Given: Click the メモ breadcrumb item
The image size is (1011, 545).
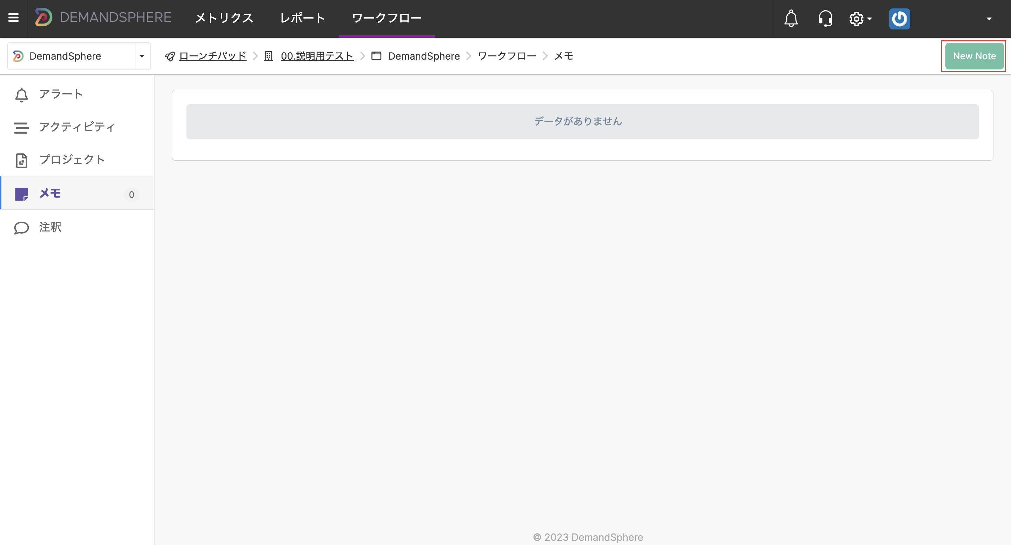Looking at the screenshot, I should pos(563,56).
